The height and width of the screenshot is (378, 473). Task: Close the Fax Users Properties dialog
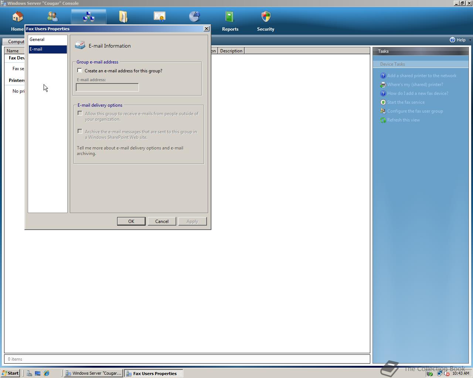tap(207, 29)
